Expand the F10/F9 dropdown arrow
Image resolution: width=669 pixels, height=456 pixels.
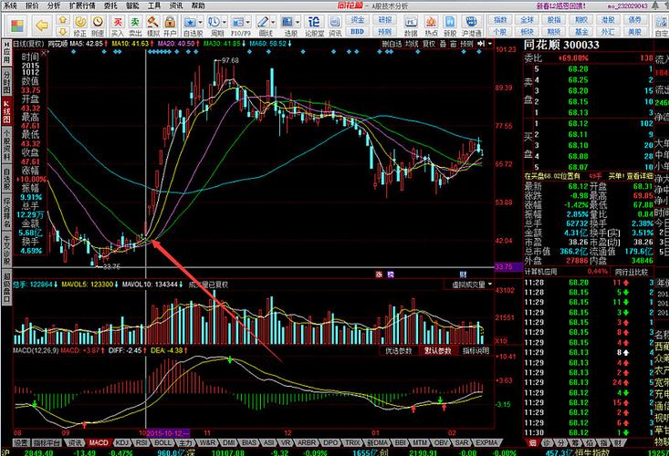coord(248,22)
